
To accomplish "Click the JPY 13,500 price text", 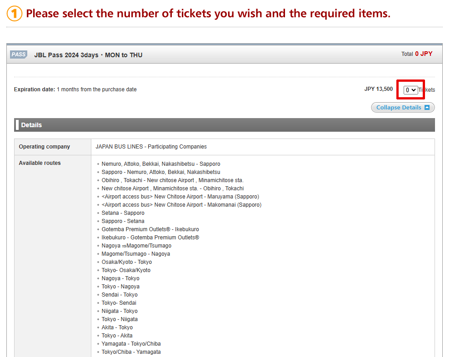I will 378,89.
